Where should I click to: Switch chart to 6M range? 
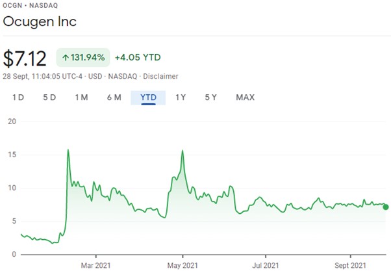[114, 97]
